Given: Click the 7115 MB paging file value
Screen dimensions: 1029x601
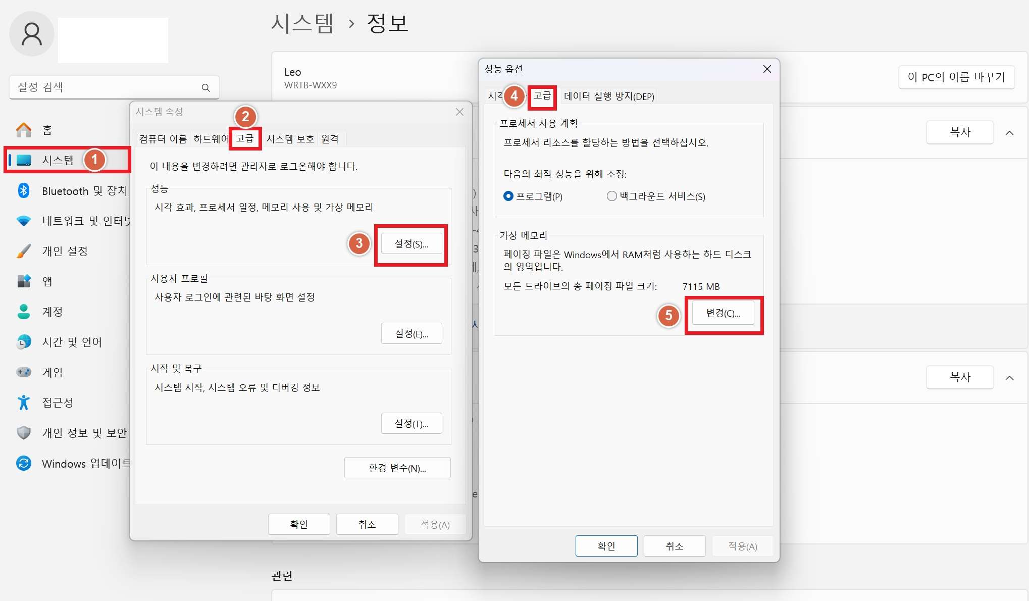Looking at the screenshot, I should click(701, 286).
